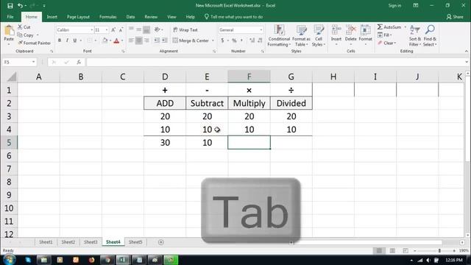
Task: Increase decimal places
Action: pos(252,40)
